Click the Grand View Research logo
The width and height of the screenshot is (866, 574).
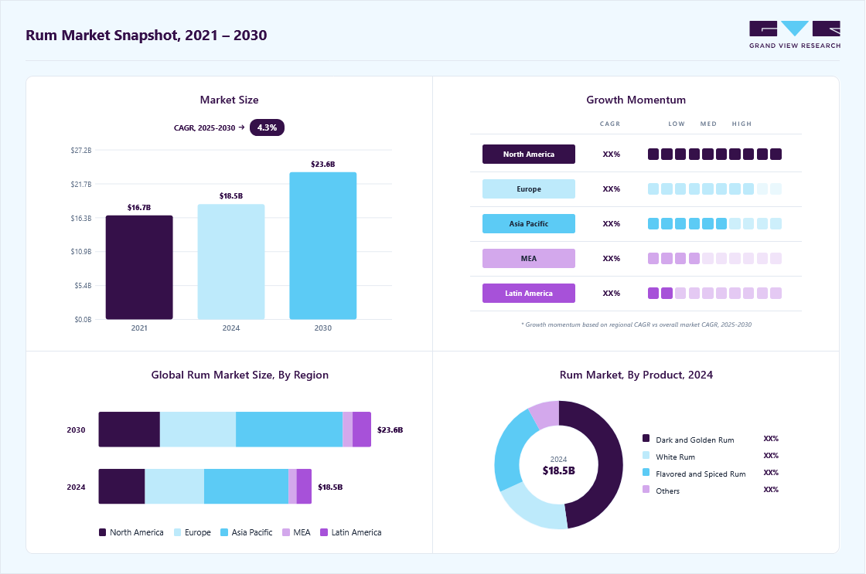click(795, 34)
